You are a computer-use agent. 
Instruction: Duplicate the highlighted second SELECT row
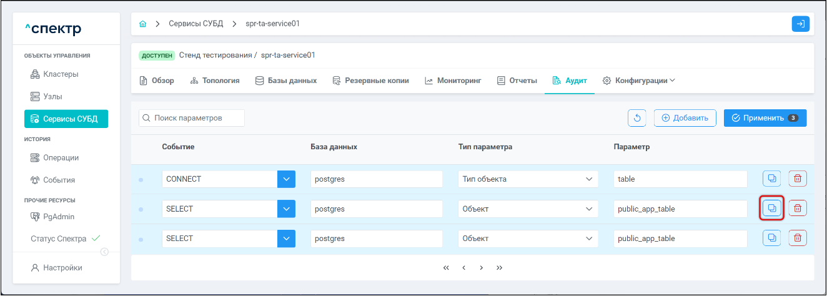771,209
